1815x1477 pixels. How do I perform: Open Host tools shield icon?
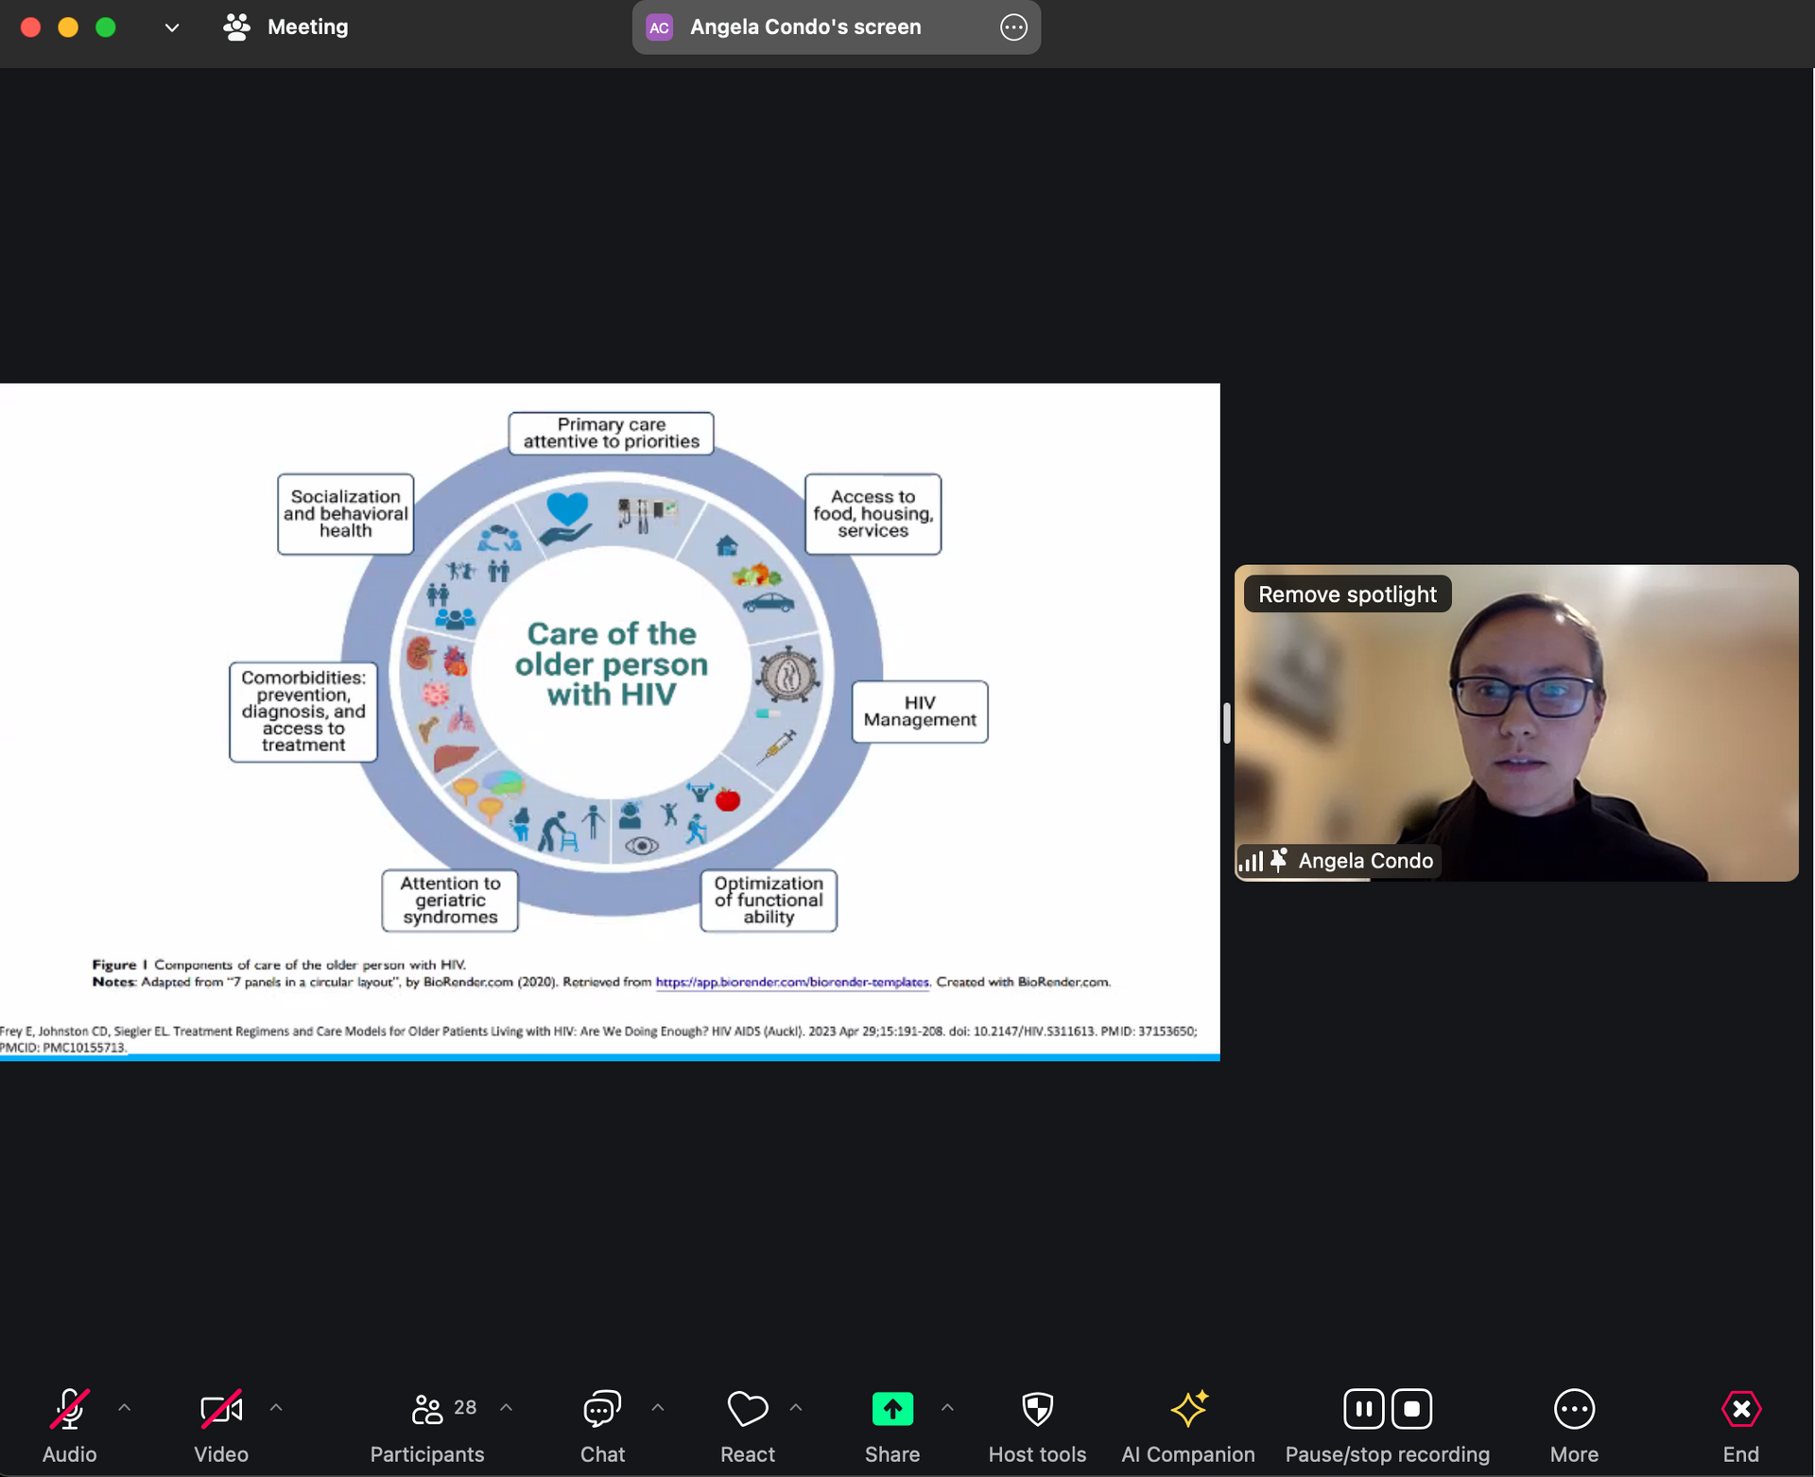tap(1037, 1408)
